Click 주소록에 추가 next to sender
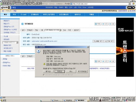This screenshot has height=102, width=136. 98,41
